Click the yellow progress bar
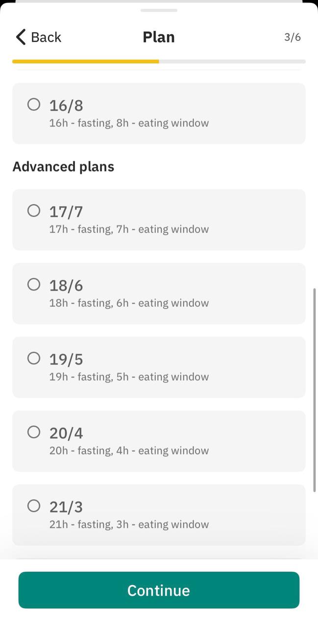The image size is (318, 627). pos(86,62)
